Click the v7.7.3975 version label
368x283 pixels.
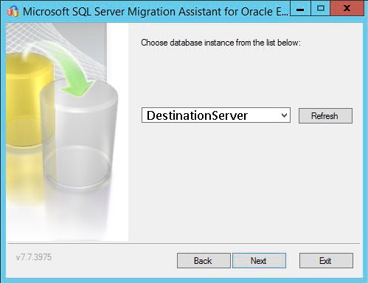34,257
